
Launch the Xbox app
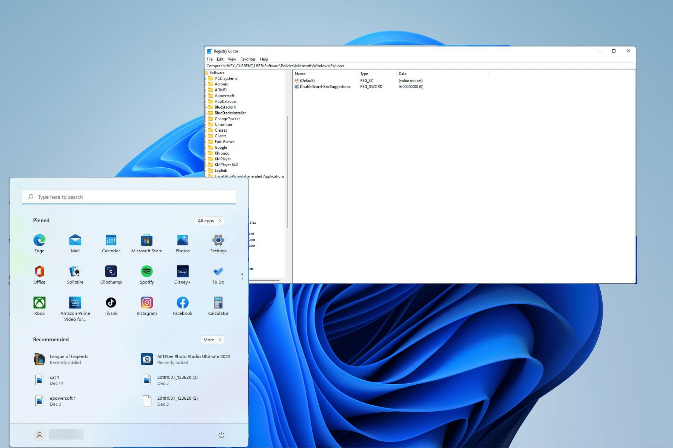pos(39,306)
